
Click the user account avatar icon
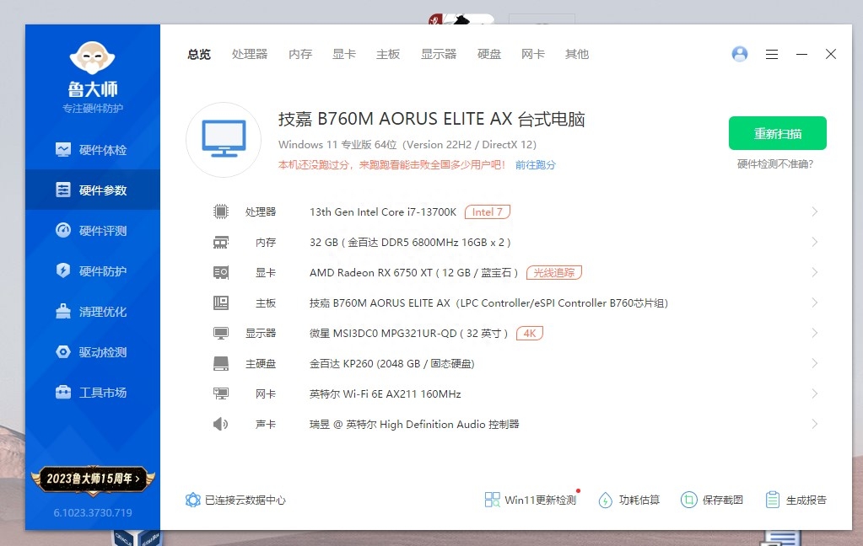pos(740,54)
